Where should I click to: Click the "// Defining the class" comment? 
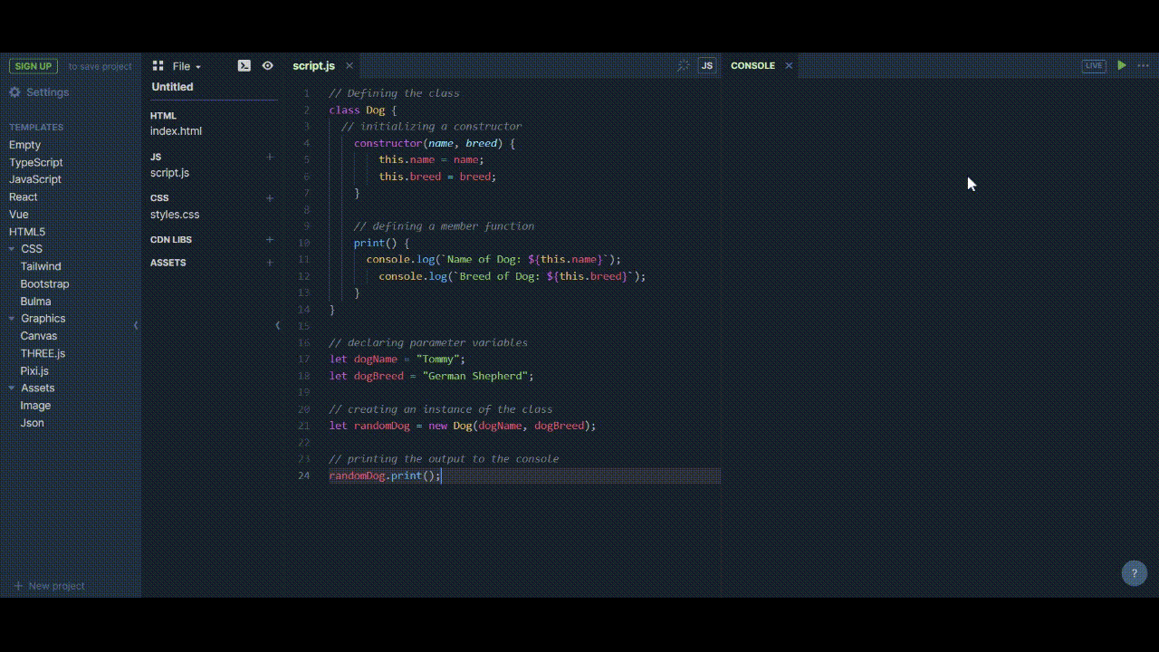coord(394,93)
